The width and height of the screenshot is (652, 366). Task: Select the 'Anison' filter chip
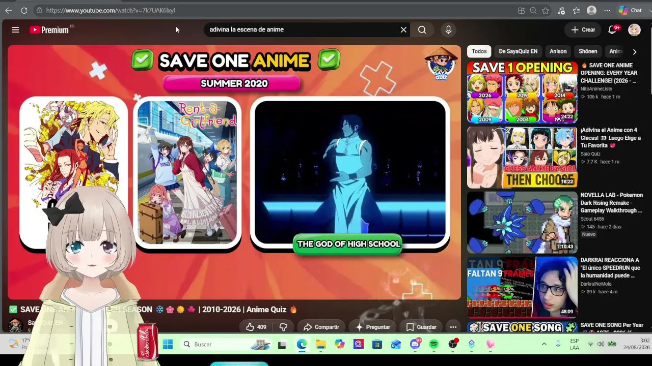pyautogui.click(x=558, y=51)
